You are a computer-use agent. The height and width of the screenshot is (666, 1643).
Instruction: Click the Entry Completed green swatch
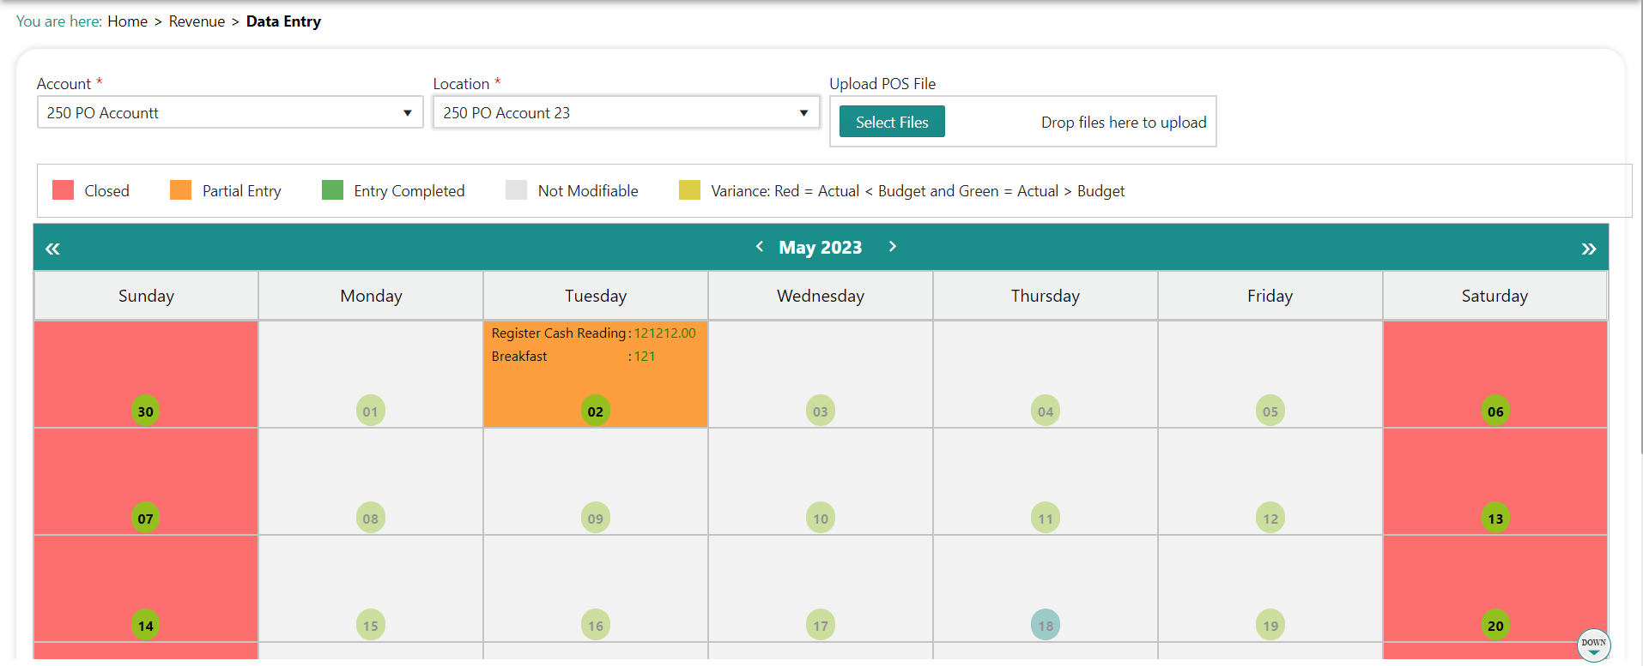coord(332,190)
